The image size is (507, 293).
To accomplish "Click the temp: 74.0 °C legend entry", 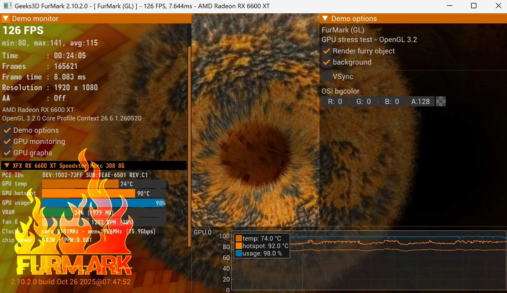I will click(x=258, y=238).
